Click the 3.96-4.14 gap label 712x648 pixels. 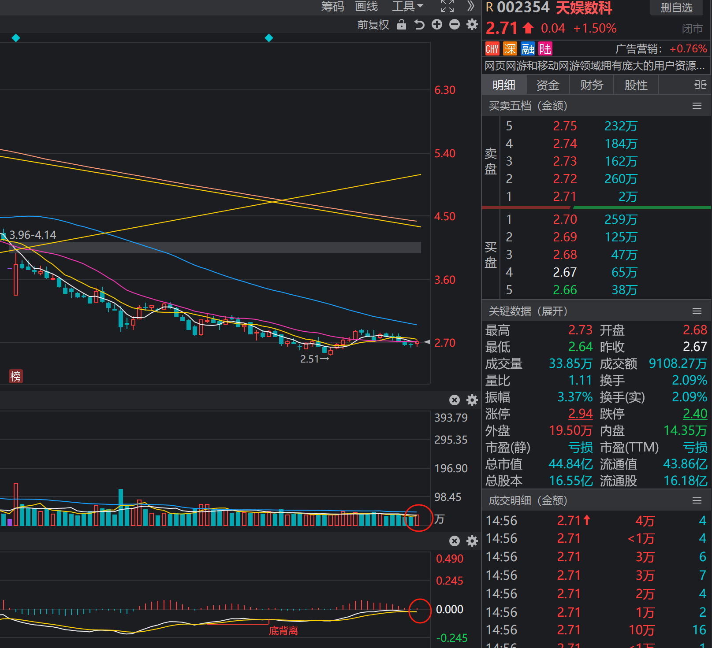click(33, 235)
